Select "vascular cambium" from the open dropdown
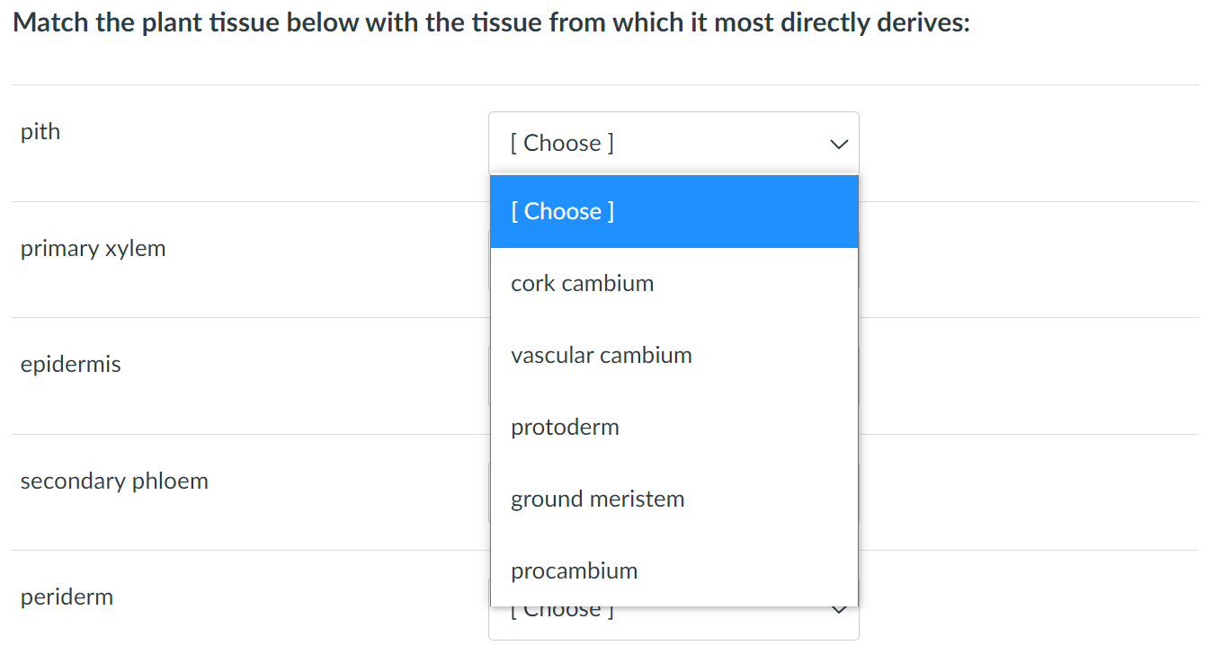The width and height of the screenshot is (1213, 663). point(601,355)
